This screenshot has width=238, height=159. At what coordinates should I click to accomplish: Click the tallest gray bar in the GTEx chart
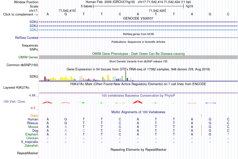(x=126, y=76)
